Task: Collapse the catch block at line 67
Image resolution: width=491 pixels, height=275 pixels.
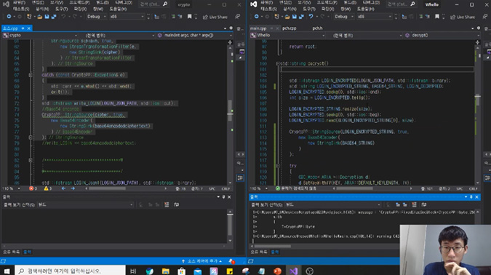Action: 31,75
